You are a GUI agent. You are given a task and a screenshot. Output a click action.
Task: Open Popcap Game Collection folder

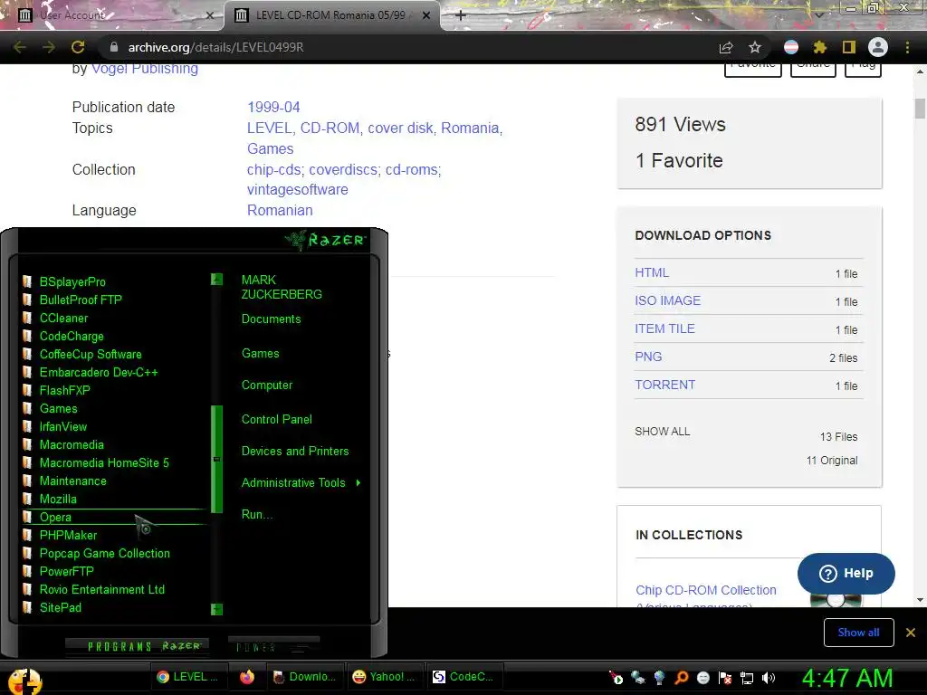(105, 553)
